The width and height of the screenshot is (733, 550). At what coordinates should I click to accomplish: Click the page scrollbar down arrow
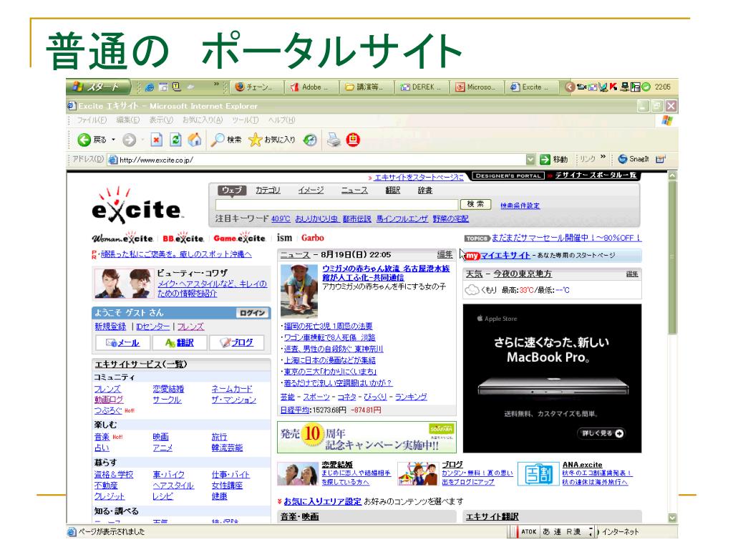(672, 518)
